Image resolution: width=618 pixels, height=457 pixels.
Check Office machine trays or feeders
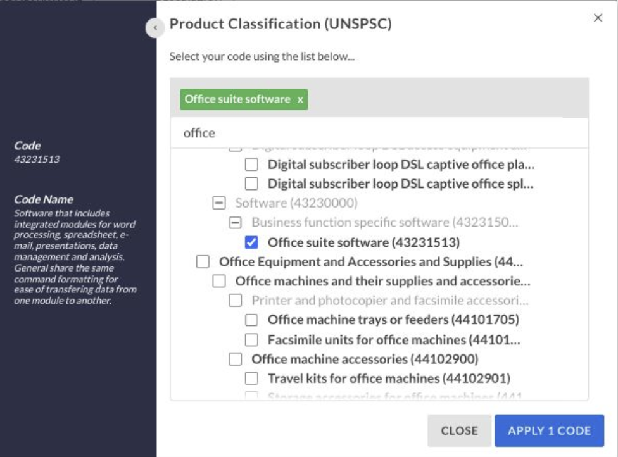tap(251, 320)
